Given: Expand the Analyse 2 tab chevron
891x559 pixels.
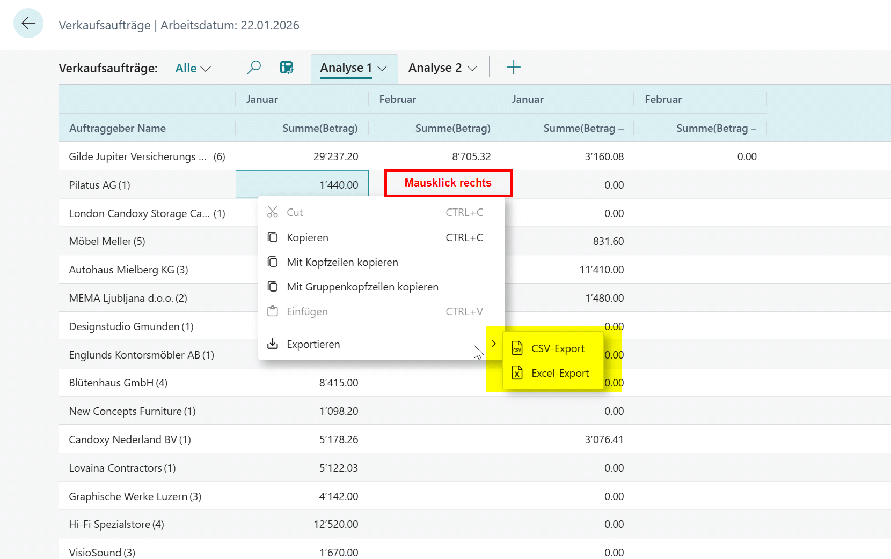Looking at the screenshot, I should click(x=472, y=69).
